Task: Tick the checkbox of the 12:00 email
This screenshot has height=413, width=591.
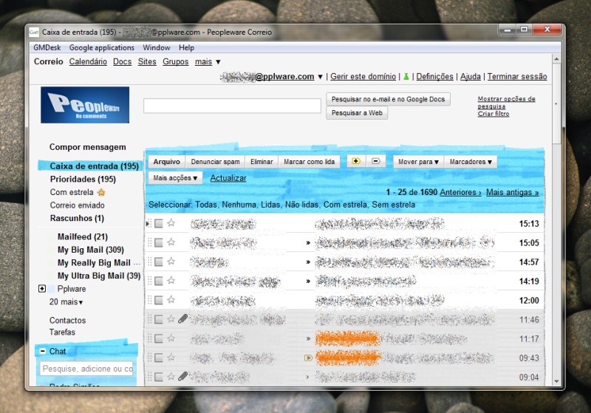Action: tap(159, 300)
